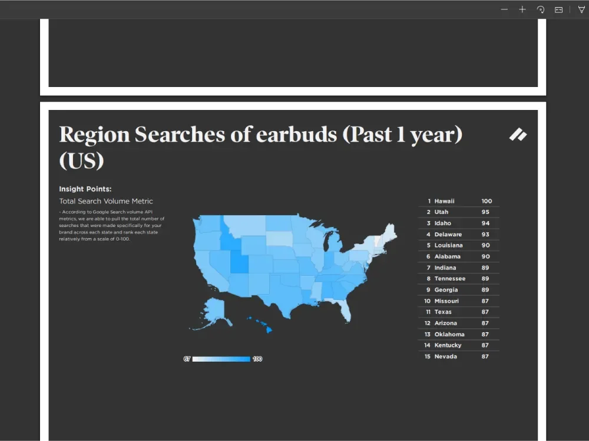Image resolution: width=589 pixels, height=441 pixels.
Task: Click the 'Insight Points:' label
Action: [85, 189]
